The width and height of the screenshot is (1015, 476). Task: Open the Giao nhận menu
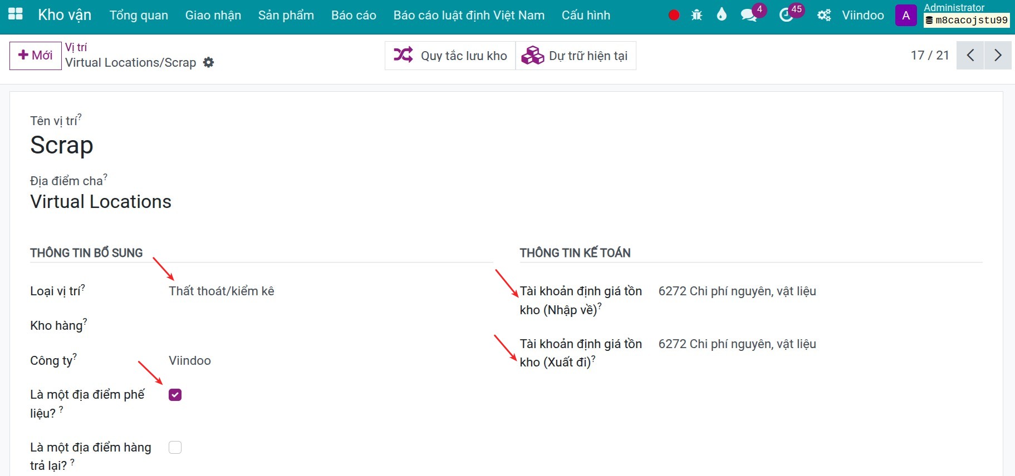pos(213,15)
